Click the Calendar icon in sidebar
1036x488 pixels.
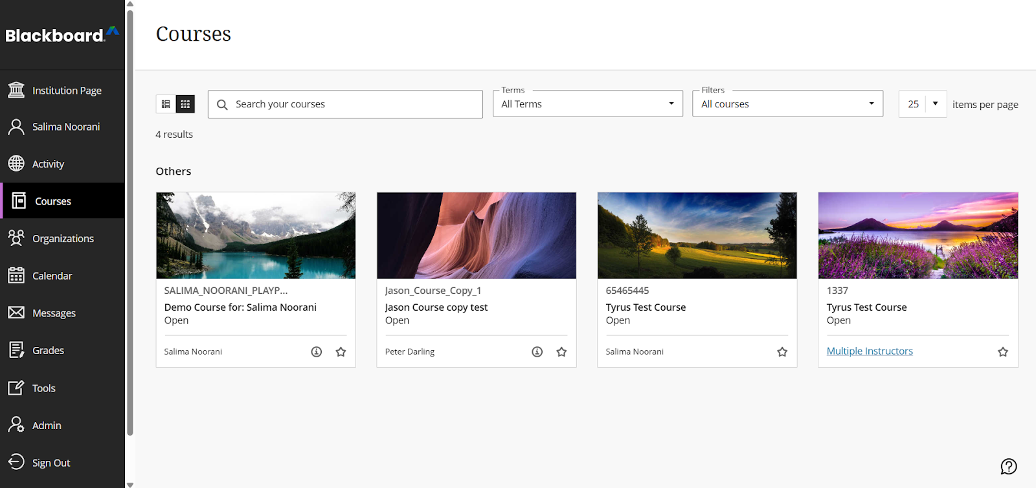pyautogui.click(x=16, y=275)
